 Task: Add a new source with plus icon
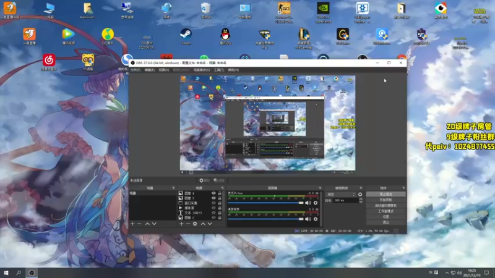[x=181, y=224]
